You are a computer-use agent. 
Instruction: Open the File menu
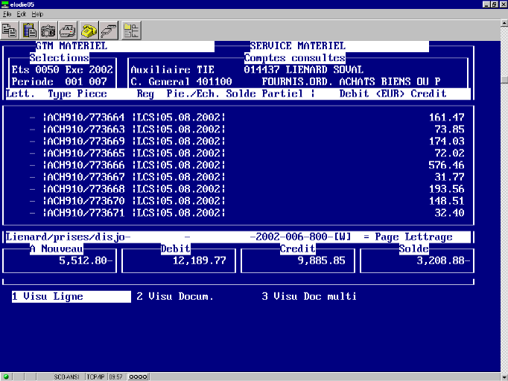7,14
